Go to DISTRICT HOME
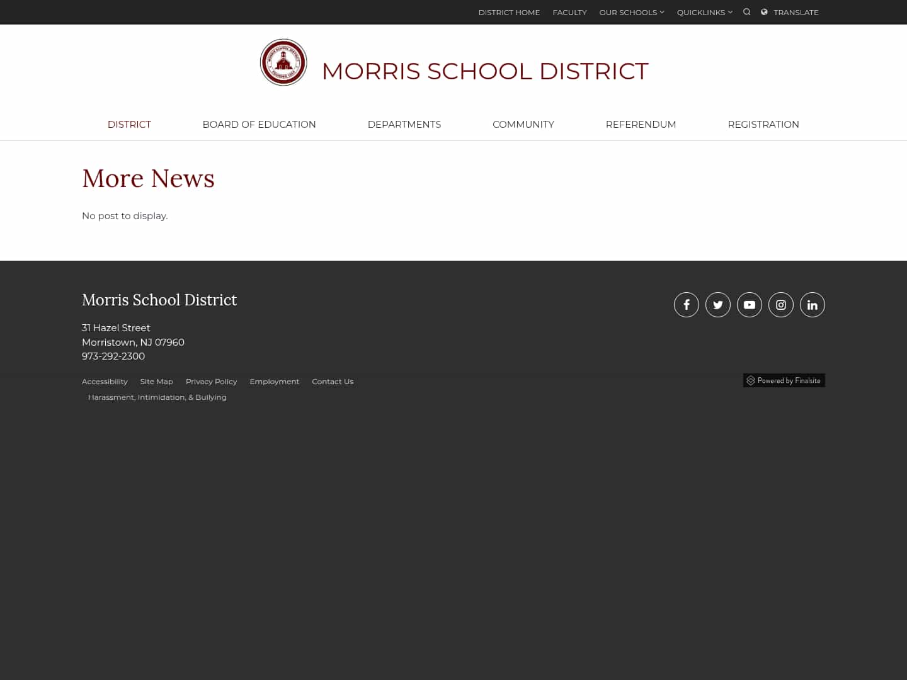The image size is (907, 680). click(509, 12)
